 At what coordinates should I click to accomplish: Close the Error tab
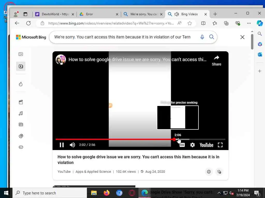117,14
